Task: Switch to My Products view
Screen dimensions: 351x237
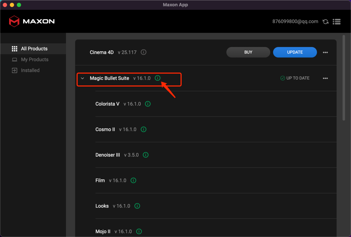Action: 34,60
